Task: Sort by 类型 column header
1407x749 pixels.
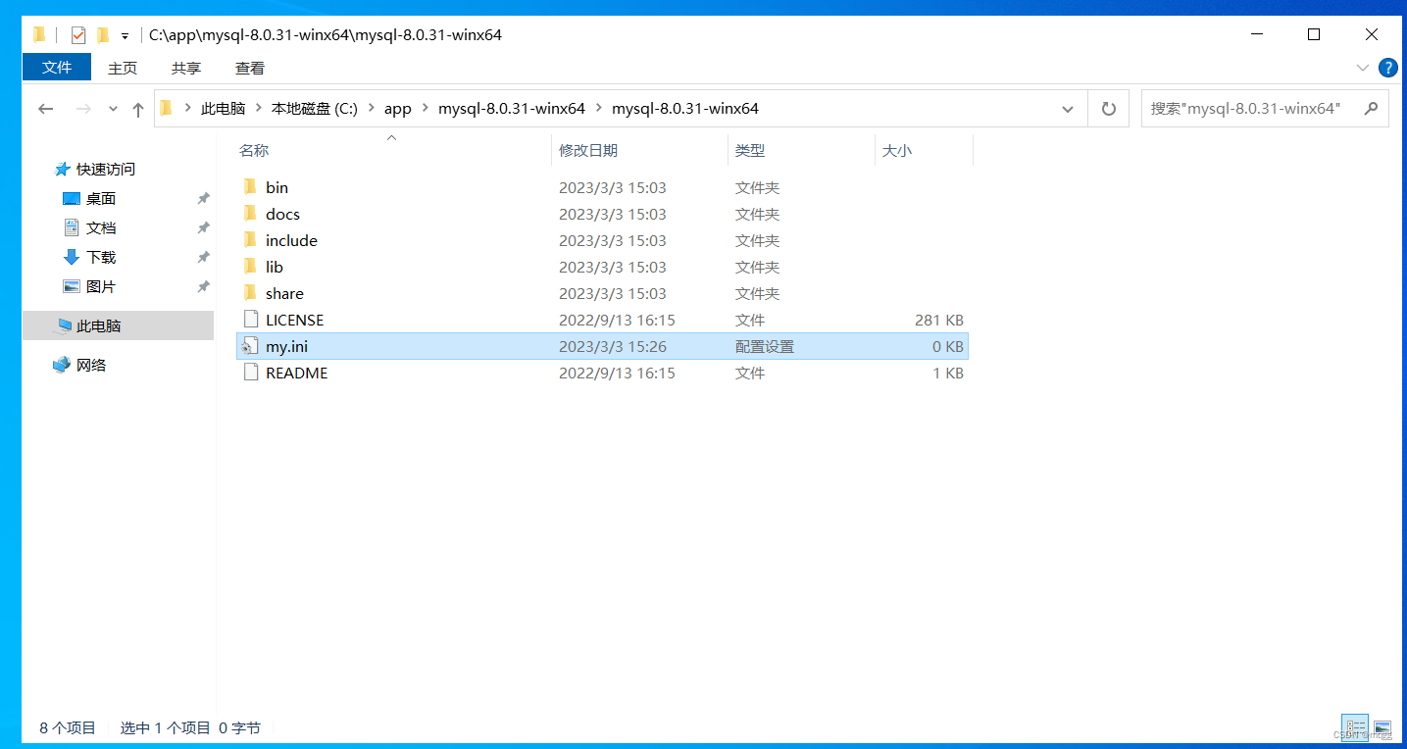Action: pyautogui.click(x=750, y=150)
